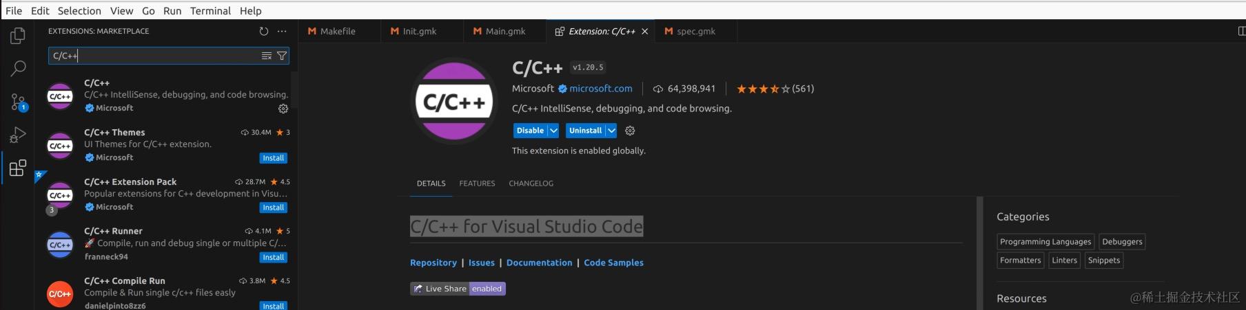
Task: Switch to the Init.gmk tab
Action: 422,31
